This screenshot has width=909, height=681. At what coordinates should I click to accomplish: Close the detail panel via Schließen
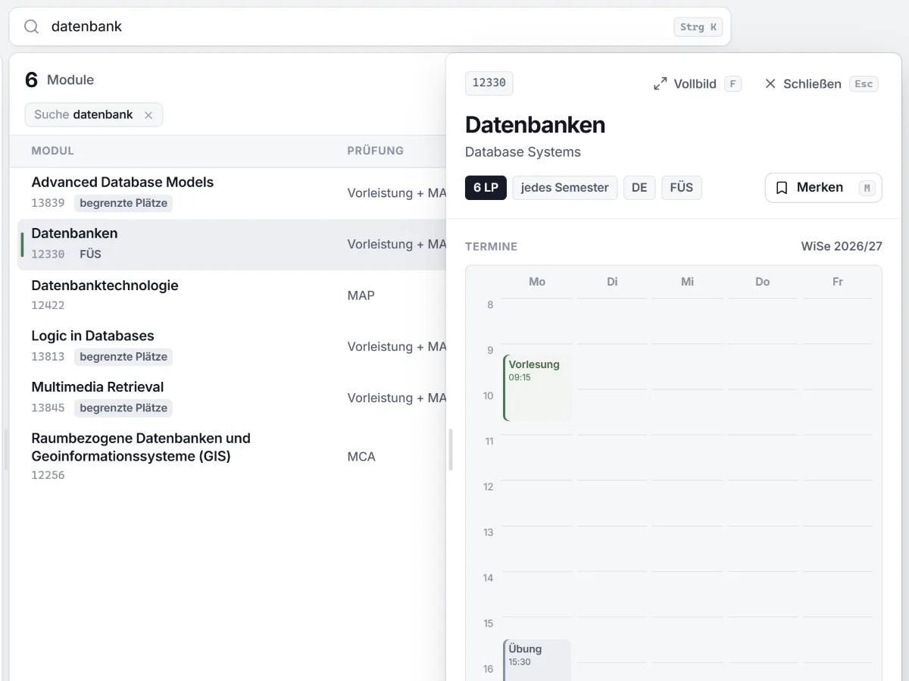click(820, 84)
